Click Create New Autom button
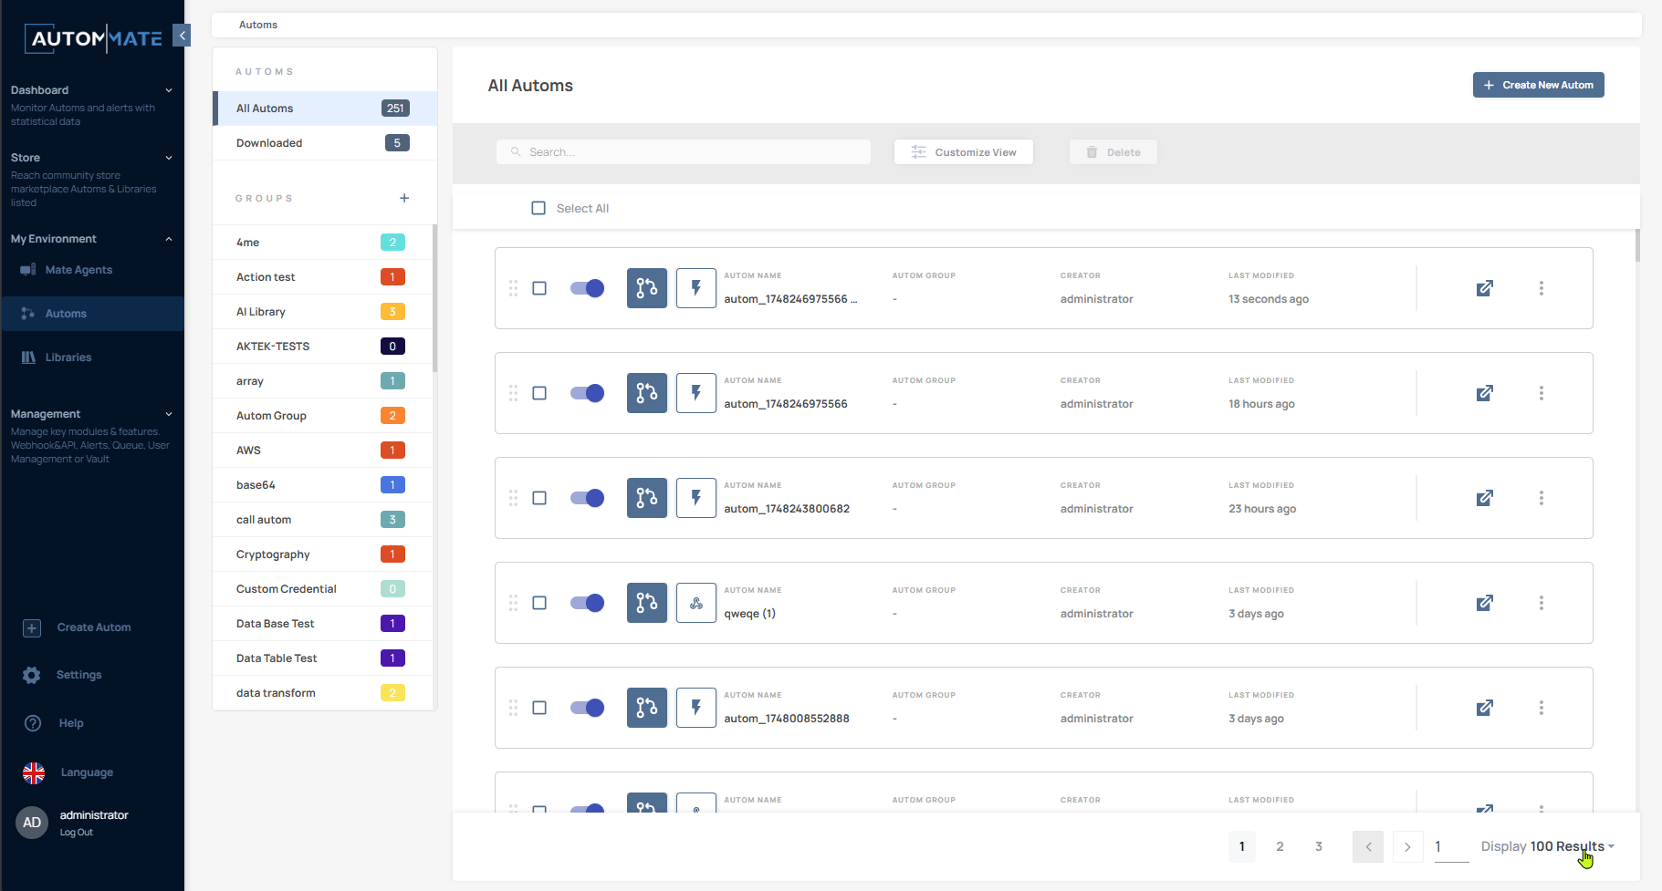The height and width of the screenshot is (891, 1662). tap(1538, 85)
